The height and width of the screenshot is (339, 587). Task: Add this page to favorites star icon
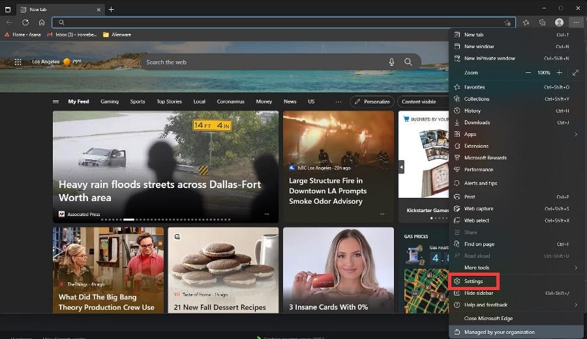pos(507,23)
